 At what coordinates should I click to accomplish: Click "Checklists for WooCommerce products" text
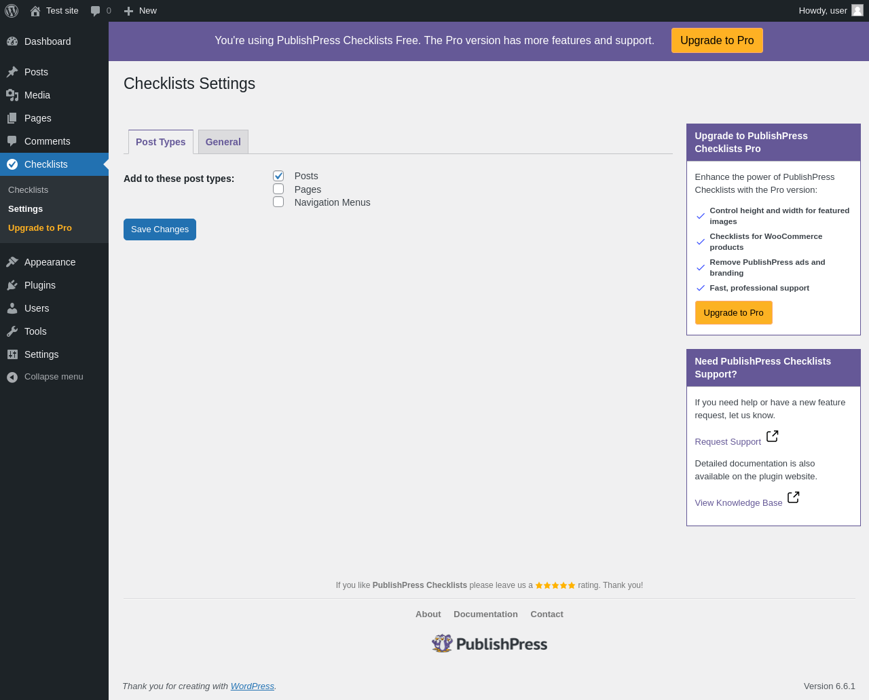[x=766, y=242]
